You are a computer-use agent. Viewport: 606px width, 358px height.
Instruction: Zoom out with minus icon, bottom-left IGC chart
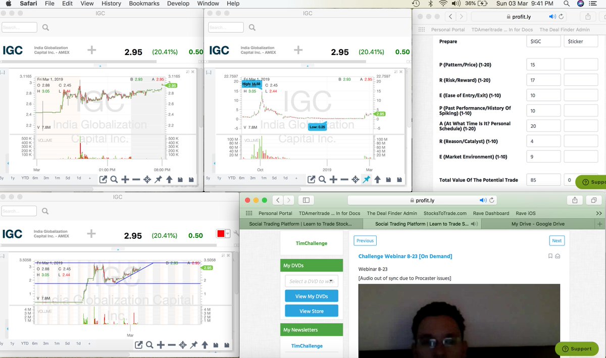coord(172,345)
